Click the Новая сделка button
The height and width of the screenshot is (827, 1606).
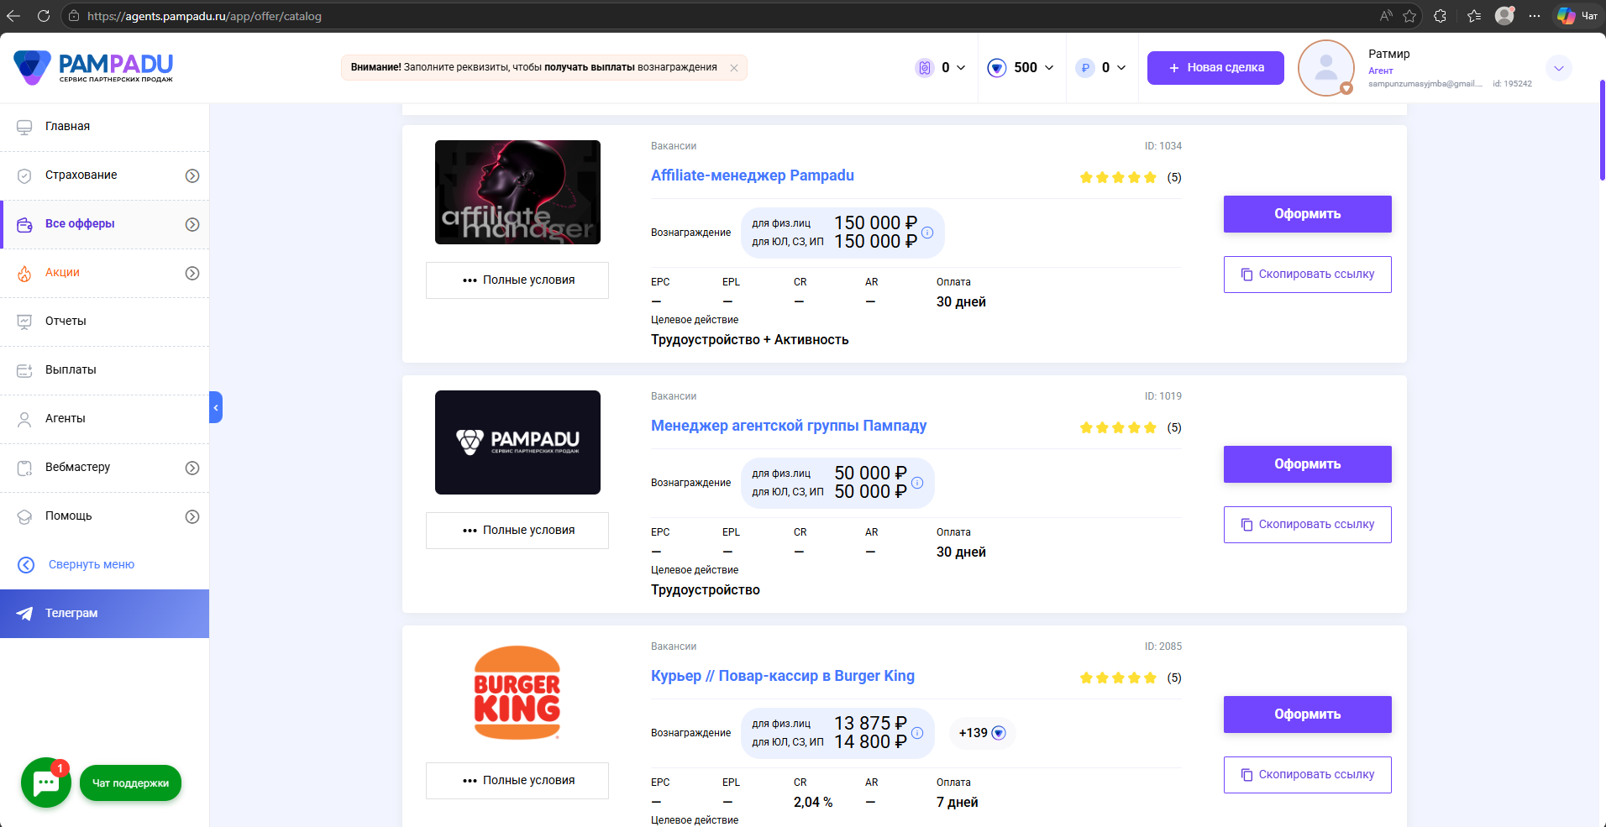(1215, 68)
